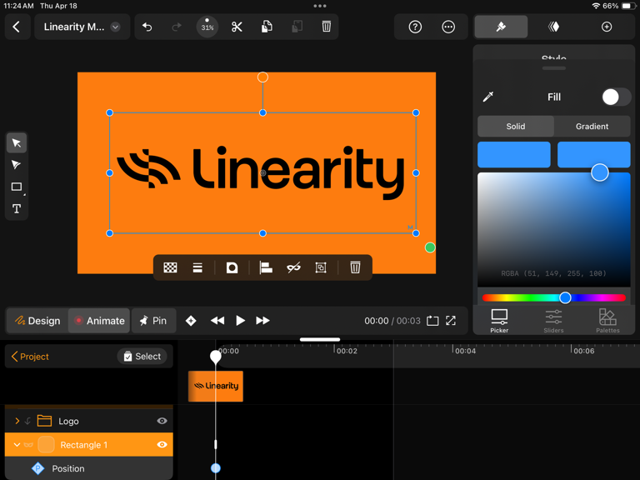Collapse the Rectangle 1 layer

coord(17,445)
